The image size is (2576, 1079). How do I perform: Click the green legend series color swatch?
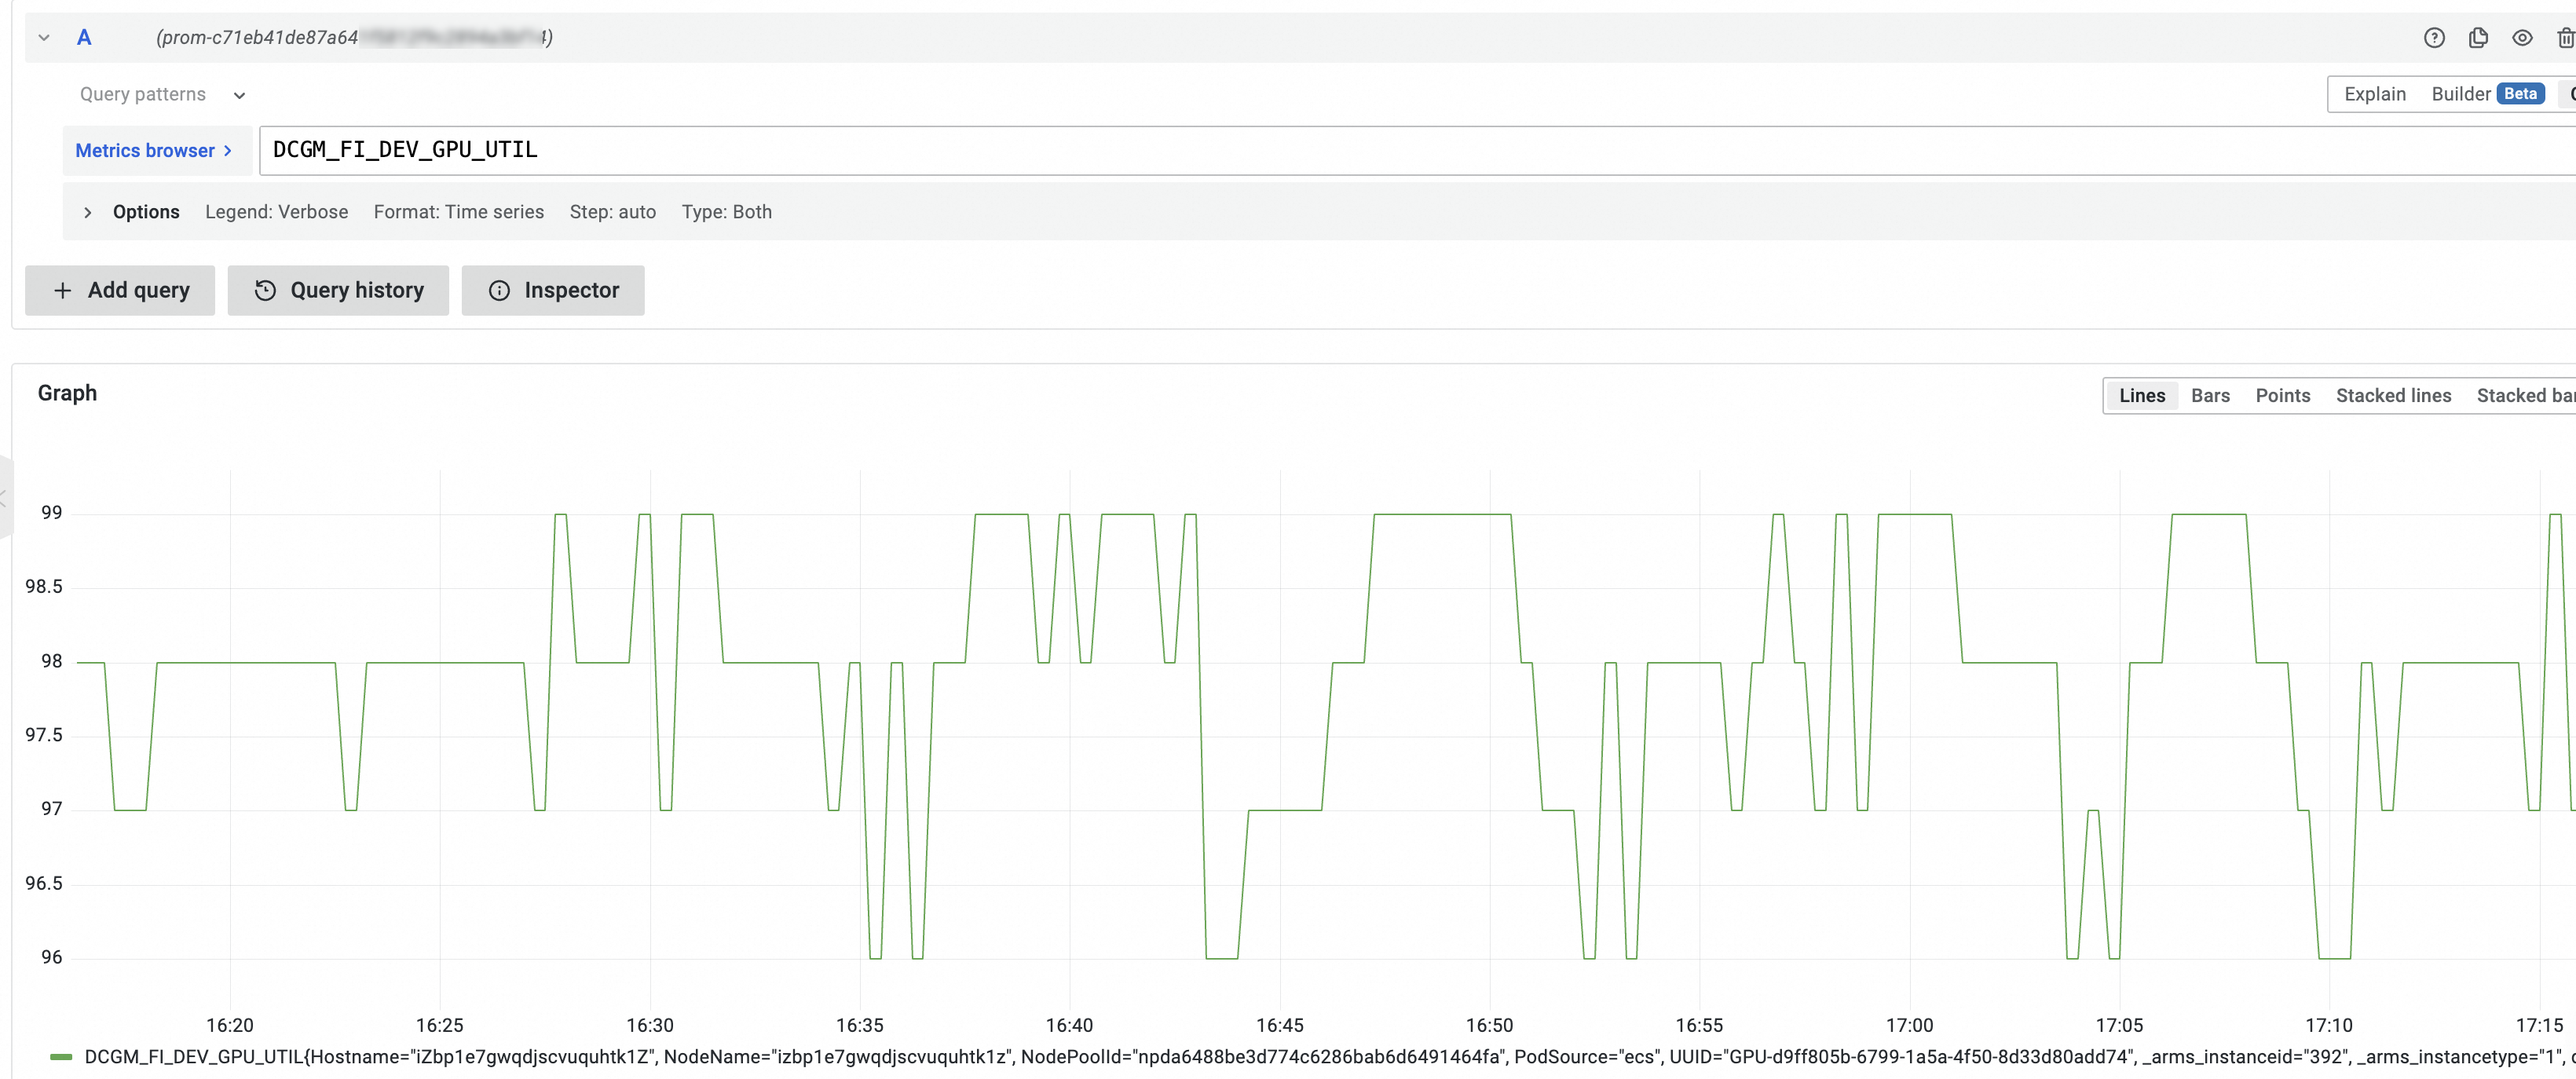point(61,1057)
